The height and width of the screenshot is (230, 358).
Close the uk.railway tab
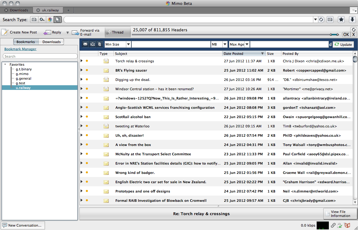(x=38, y=10)
